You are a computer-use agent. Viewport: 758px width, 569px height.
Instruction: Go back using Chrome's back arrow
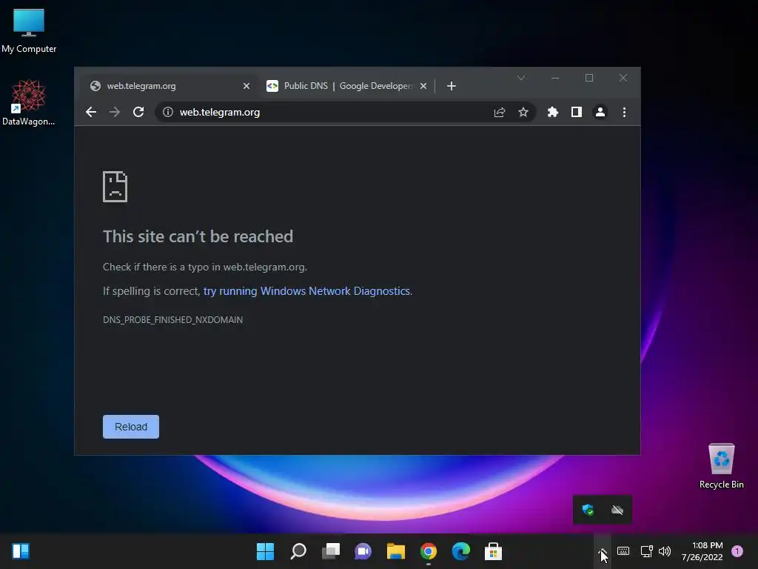[x=91, y=113]
